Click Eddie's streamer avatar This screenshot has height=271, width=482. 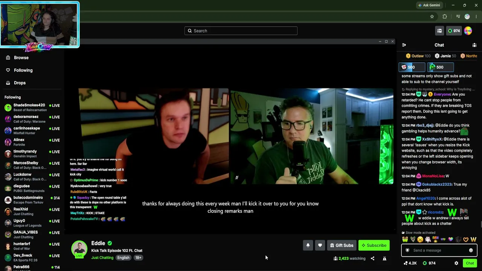point(79,249)
